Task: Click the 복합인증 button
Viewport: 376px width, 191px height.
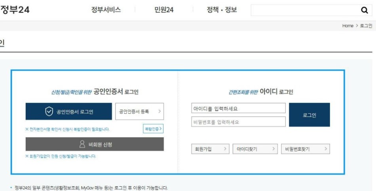Action: click(x=153, y=129)
